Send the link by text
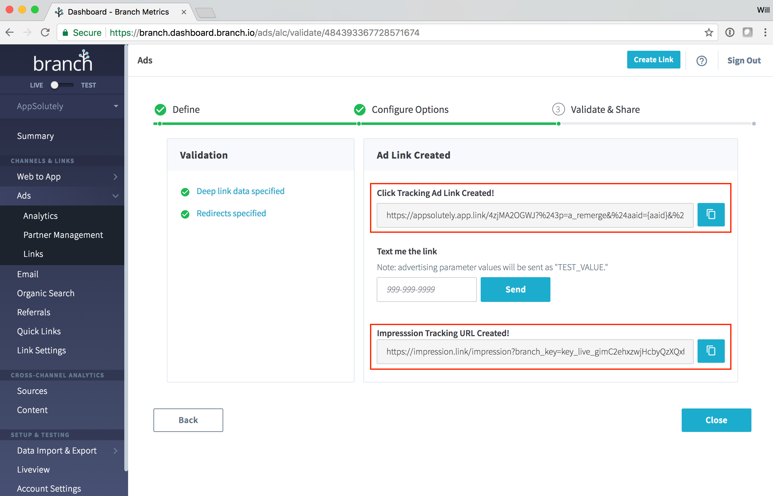This screenshot has width=773, height=496. [x=515, y=289]
